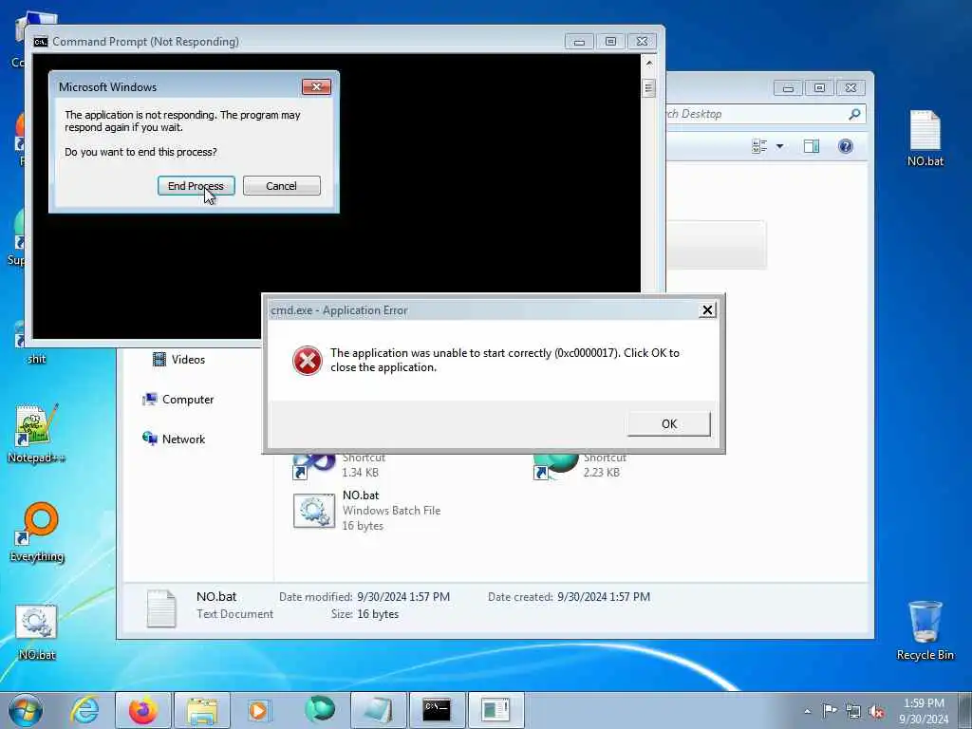
Task: Maximize the Command Prompt window
Action: (x=610, y=42)
